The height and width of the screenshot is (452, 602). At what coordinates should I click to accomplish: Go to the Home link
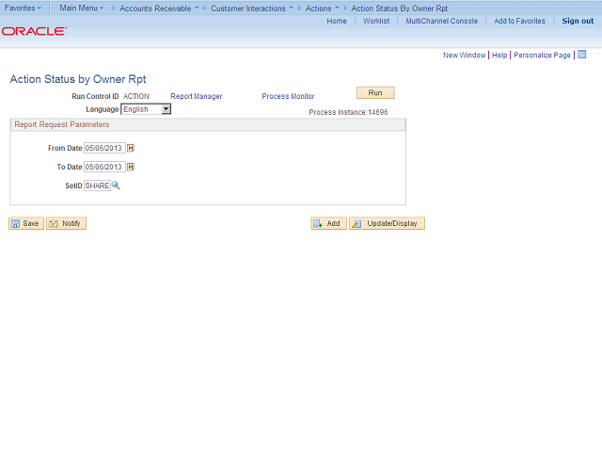337,21
